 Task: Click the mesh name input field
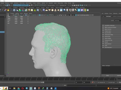tap(118, 20)
